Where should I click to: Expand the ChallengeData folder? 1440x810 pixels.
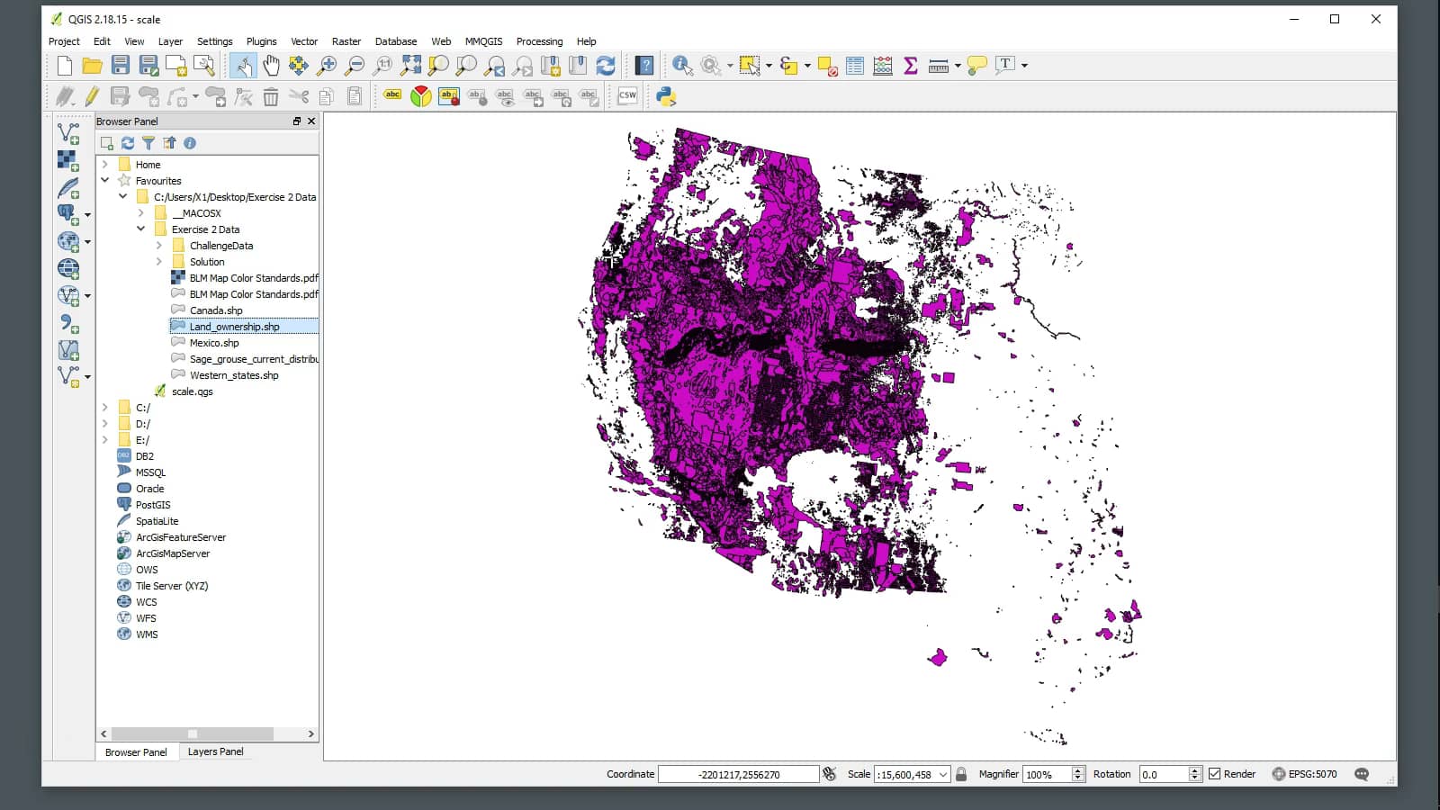[x=160, y=245]
